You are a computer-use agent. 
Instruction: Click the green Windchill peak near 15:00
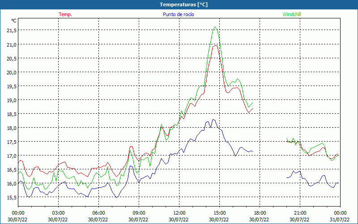coord(215,27)
